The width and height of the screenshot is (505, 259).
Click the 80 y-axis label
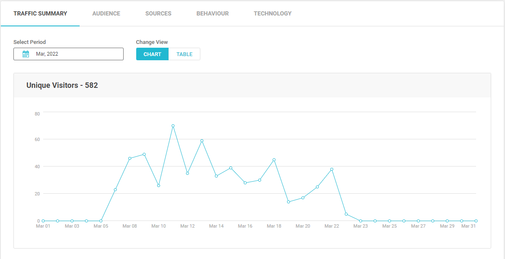click(37, 114)
